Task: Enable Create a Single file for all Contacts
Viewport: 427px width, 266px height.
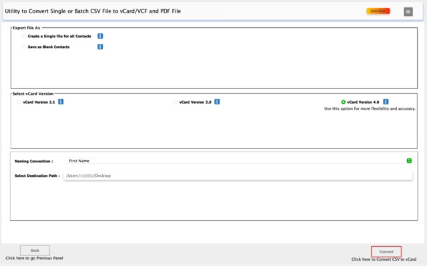Action: click(24, 36)
